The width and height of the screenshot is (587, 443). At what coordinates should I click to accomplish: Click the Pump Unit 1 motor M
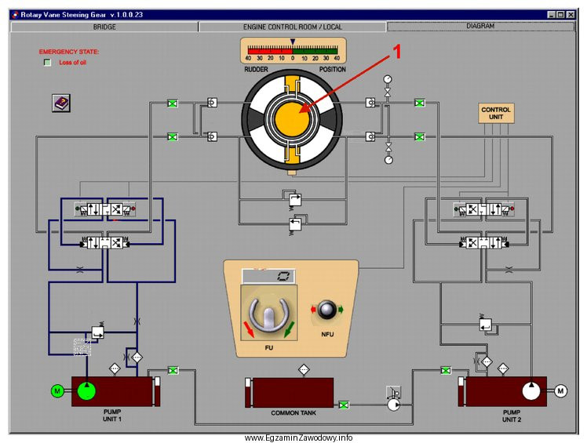[x=57, y=391]
